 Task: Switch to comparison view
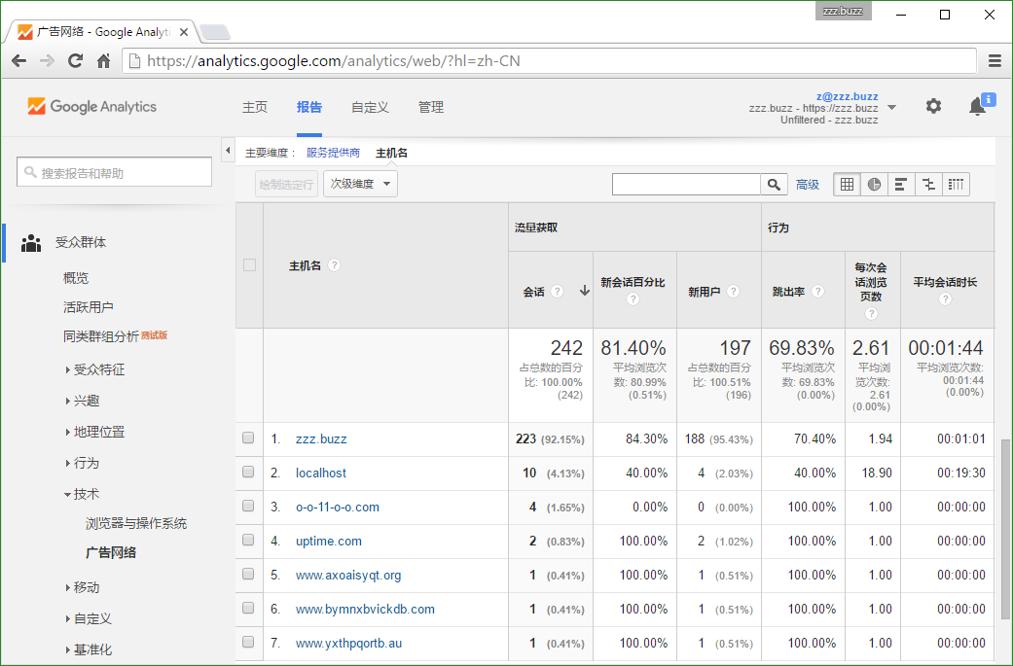pyautogui.click(x=928, y=185)
